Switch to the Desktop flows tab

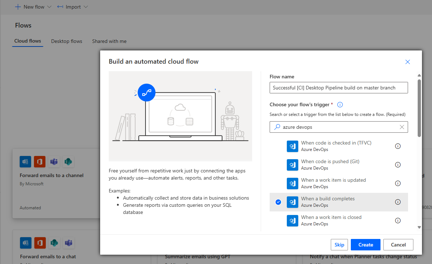67,41
